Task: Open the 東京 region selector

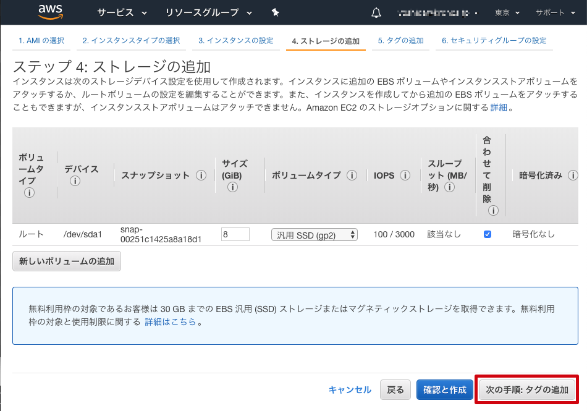Action: [507, 13]
